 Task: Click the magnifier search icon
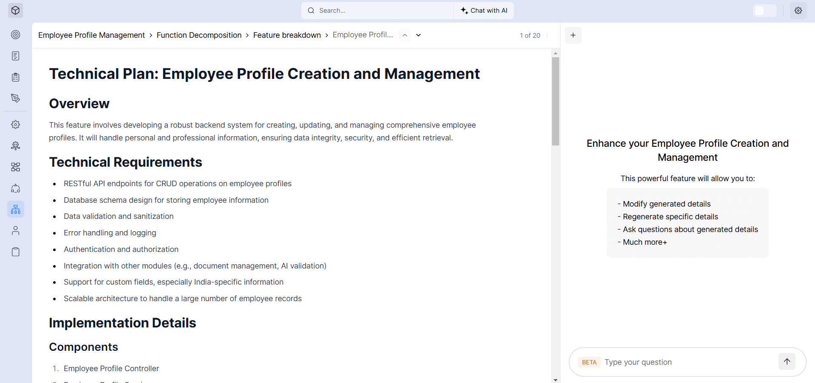pyautogui.click(x=311, y=11)
